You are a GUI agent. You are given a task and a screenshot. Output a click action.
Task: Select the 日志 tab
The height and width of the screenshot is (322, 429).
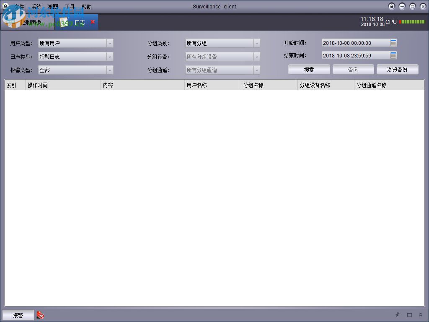point(76,22)
